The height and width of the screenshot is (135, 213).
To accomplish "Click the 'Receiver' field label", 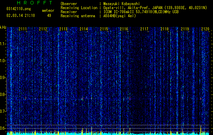I will click(x=69, y=12).
